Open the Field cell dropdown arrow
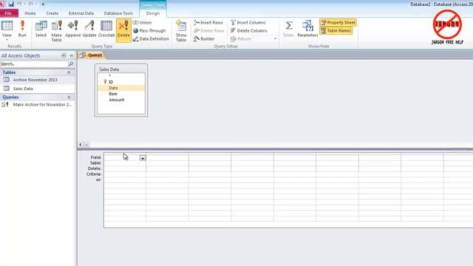This screenshot has height=266, width=473. pyautogui.click(x=143, y=157)
